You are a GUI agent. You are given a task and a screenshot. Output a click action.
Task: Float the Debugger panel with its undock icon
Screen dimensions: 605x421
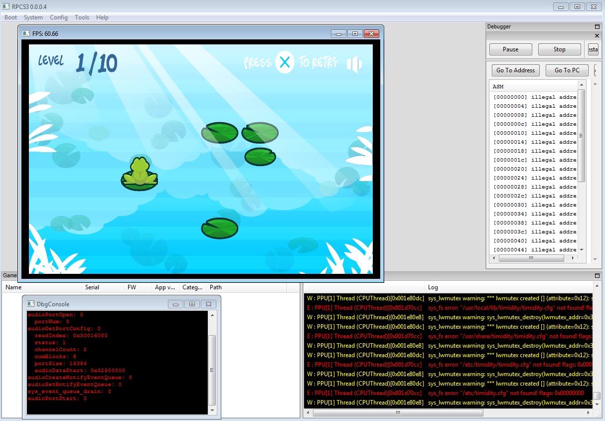[597, 27]
